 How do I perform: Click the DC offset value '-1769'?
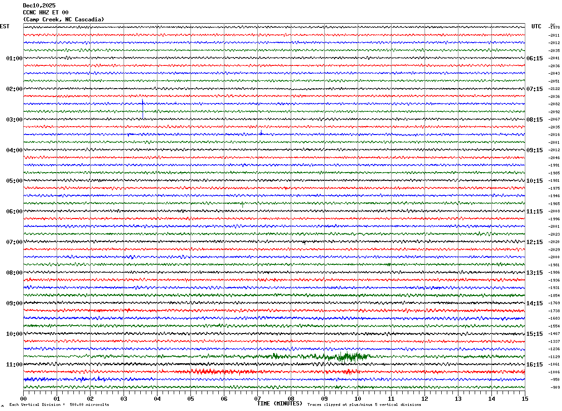555,303
